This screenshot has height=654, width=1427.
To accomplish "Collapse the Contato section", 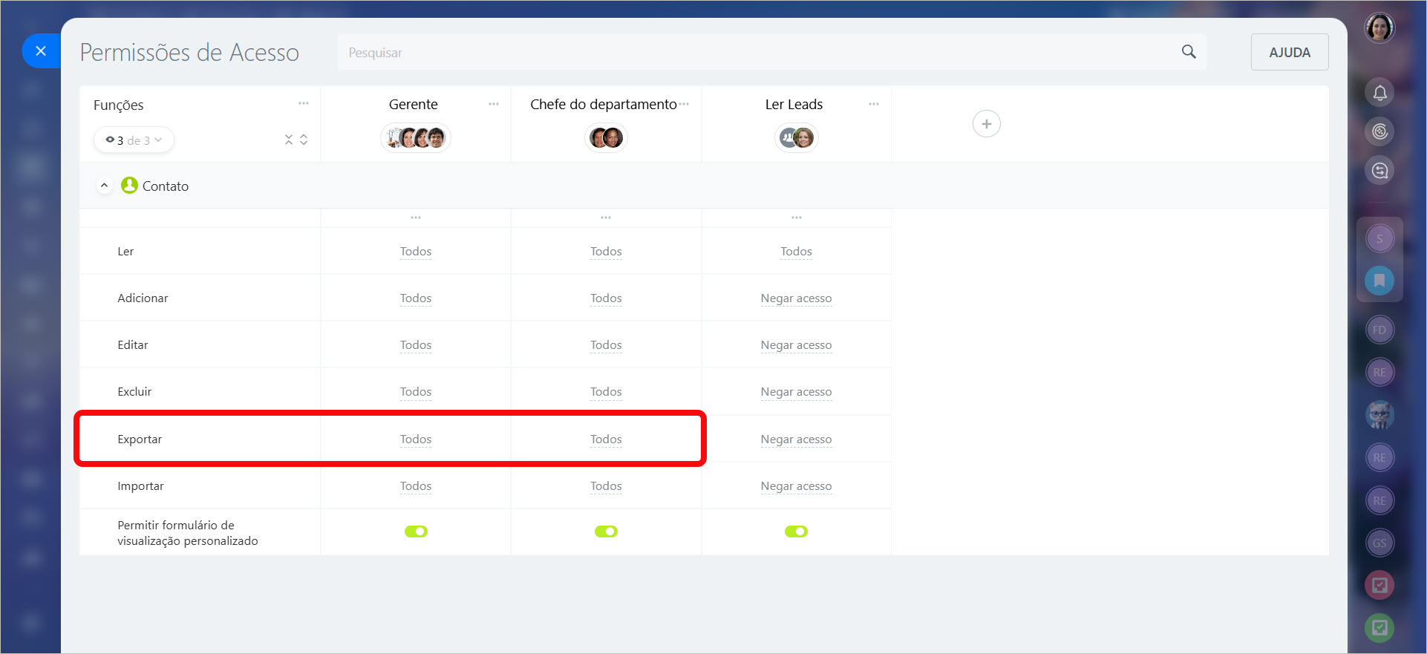I will pyautogui.click(x=104, y=186).
